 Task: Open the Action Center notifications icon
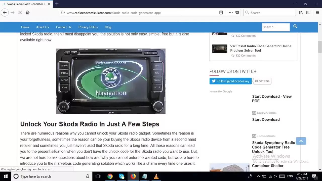pos(314,176)
